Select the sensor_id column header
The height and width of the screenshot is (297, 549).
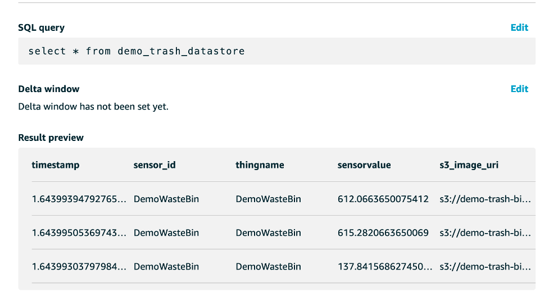(155, 165)
